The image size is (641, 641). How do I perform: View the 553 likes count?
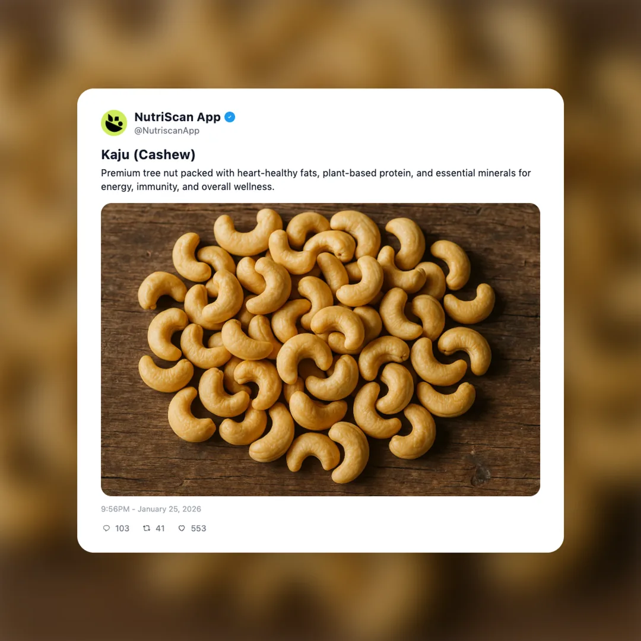(x=198, y=528)
